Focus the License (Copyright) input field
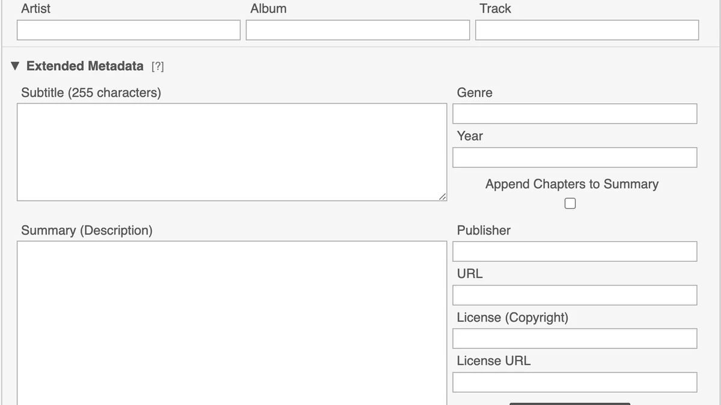This screenshot has height=405, width=721. point(575,338)
